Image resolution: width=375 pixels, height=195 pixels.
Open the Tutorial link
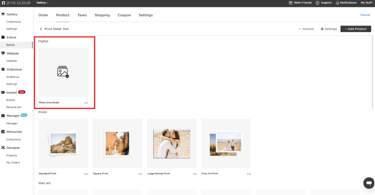pos(365,15)
